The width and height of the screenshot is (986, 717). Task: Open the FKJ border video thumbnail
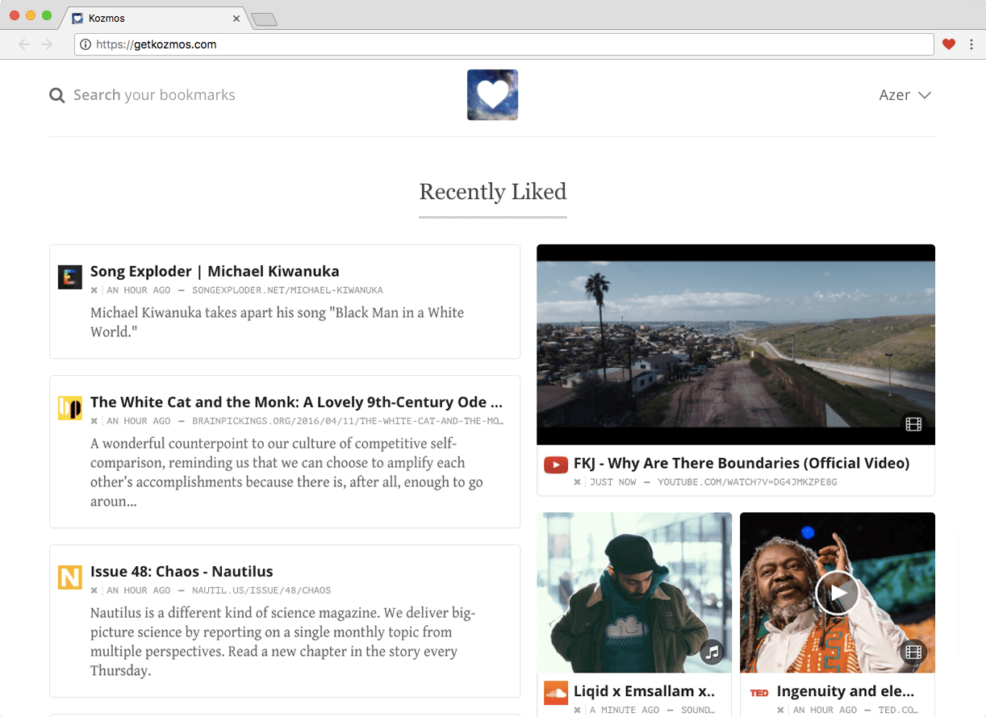point(736,344)
